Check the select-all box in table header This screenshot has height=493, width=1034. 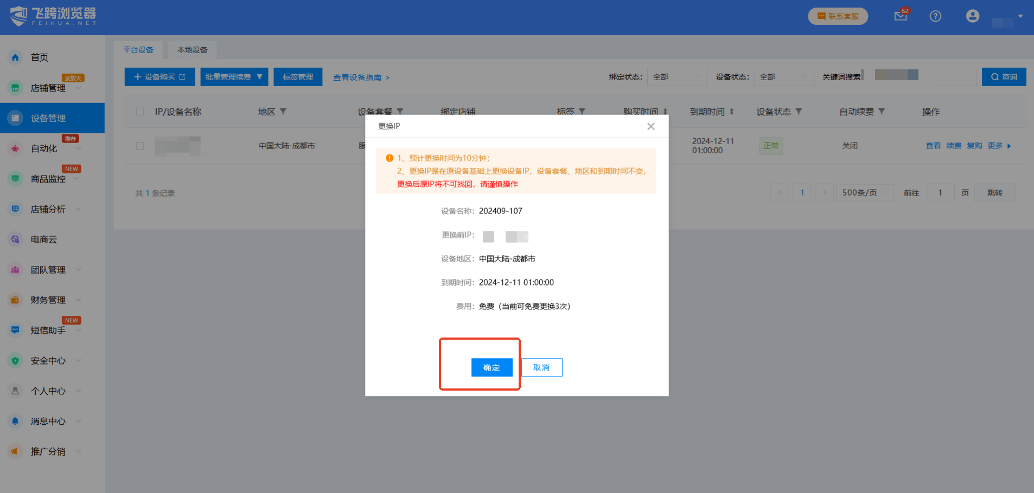[139, 112]
